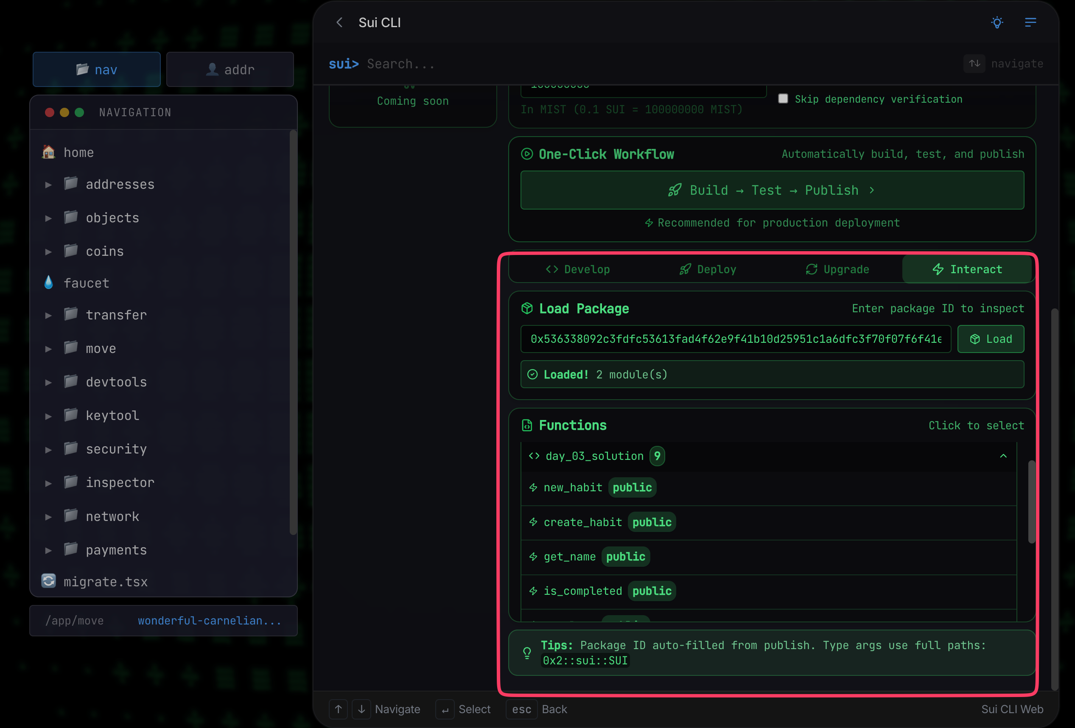Image resolution: width=1075 pixels, height=728 pixels.
Task: Expand the security folder
Action: (x=48, y=449)
